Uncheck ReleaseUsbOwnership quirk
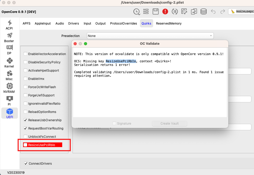254x175 pixels. [x=25, y=120]
